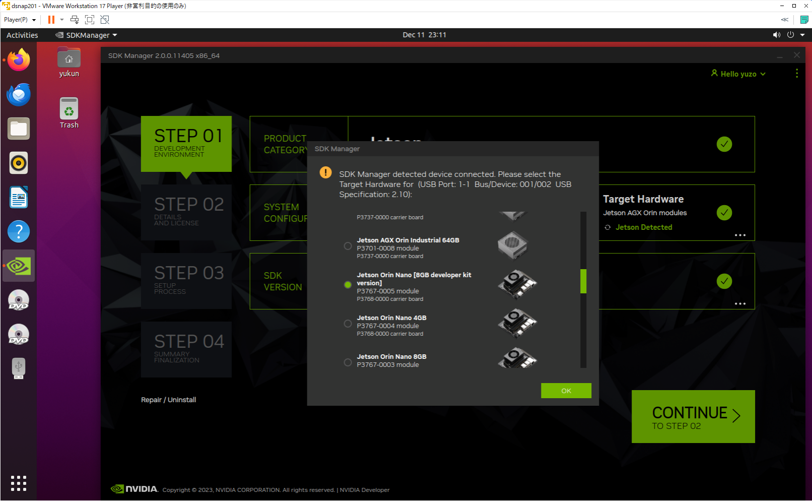Select STEP 02 Details and License tab
The image size is (812, 501).
(186, 213)
